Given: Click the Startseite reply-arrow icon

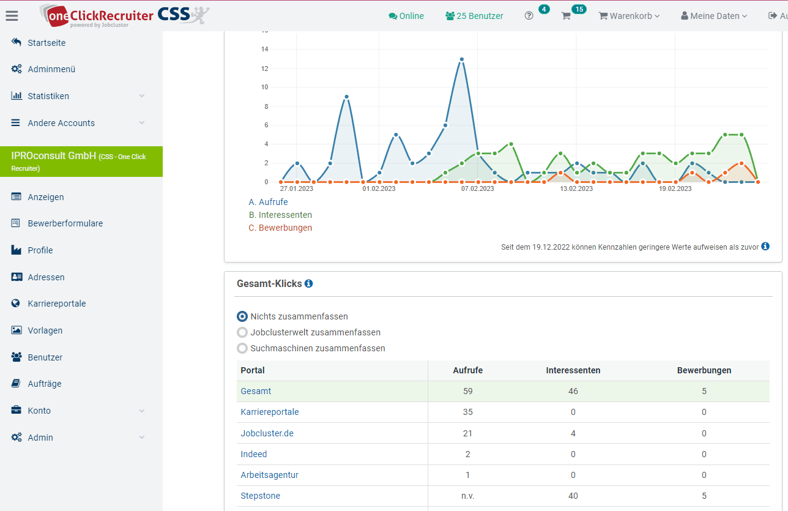Looking at the screenshot, I should tap(17, 43).
